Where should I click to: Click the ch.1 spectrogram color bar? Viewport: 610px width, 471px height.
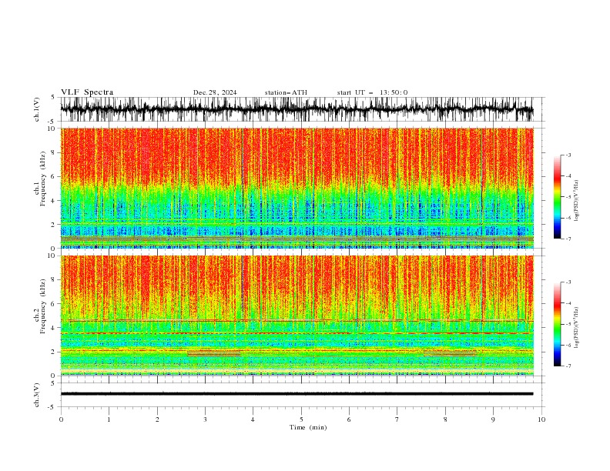(x=557, y=197)
